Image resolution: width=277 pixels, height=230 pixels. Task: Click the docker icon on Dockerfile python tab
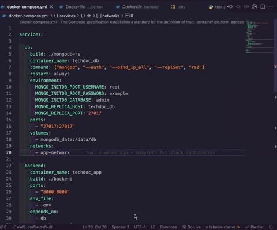(61, 7)
